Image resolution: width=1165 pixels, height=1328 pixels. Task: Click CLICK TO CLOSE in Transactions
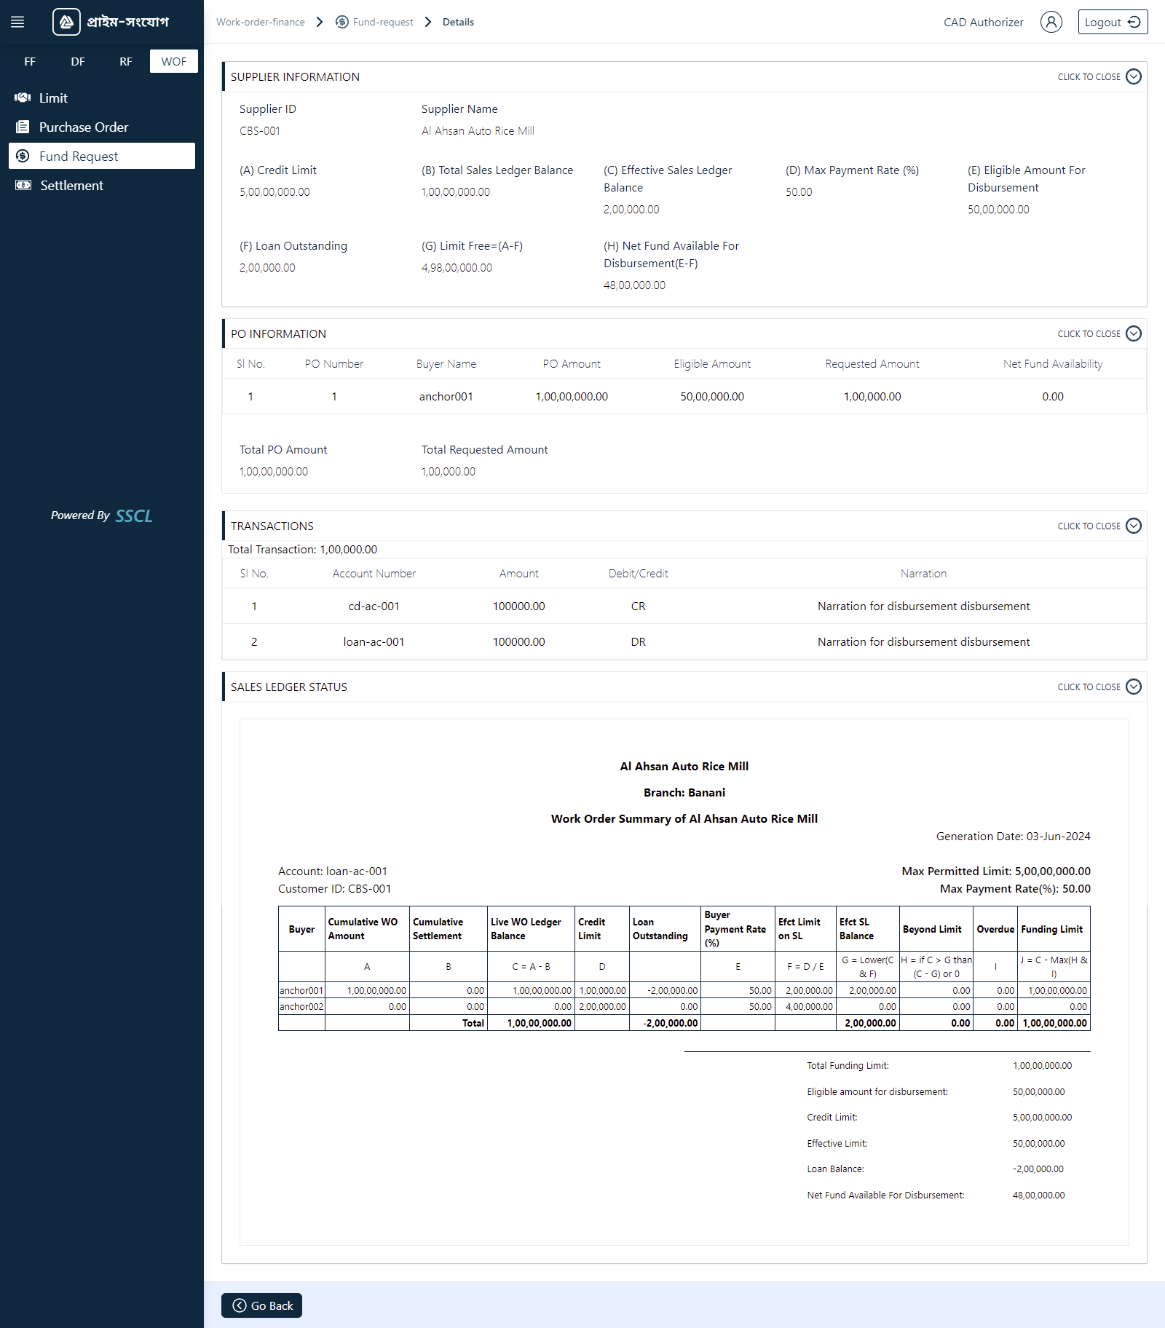click(x=1089, y=526)
